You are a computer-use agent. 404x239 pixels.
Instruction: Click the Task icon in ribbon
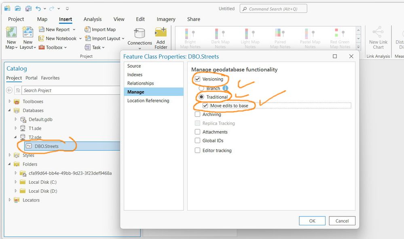tap(88, 47)
